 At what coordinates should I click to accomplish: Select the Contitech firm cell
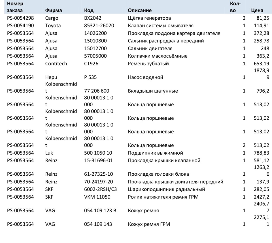(56, 63)
